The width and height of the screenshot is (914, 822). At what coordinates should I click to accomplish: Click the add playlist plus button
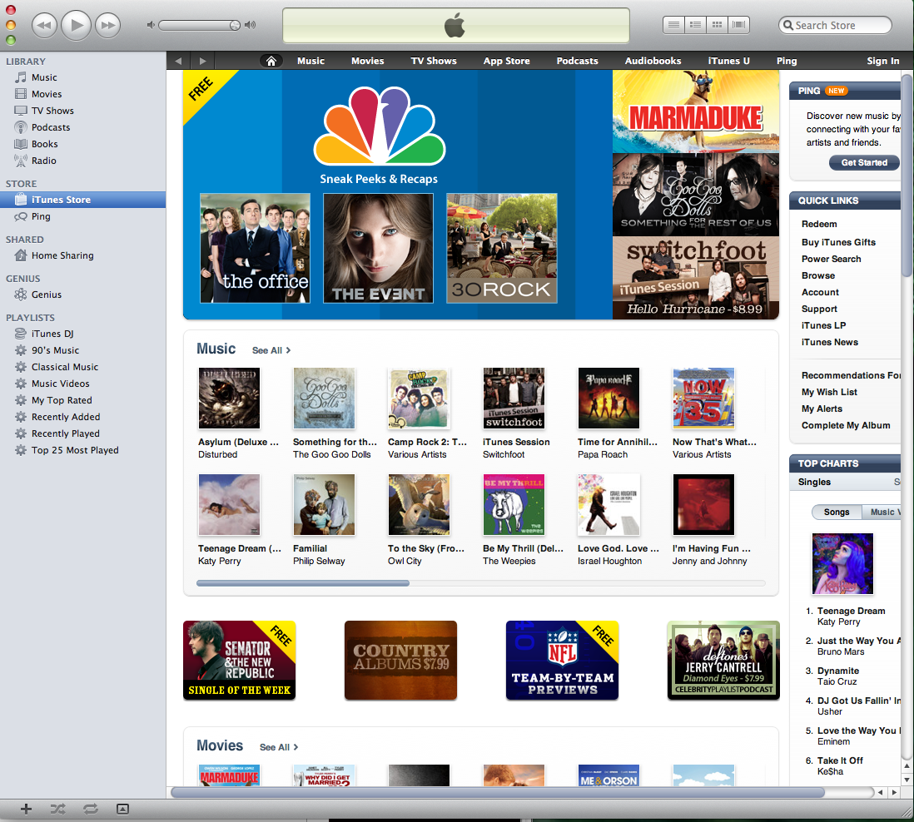pyautogui.click(x=26, y=809)
